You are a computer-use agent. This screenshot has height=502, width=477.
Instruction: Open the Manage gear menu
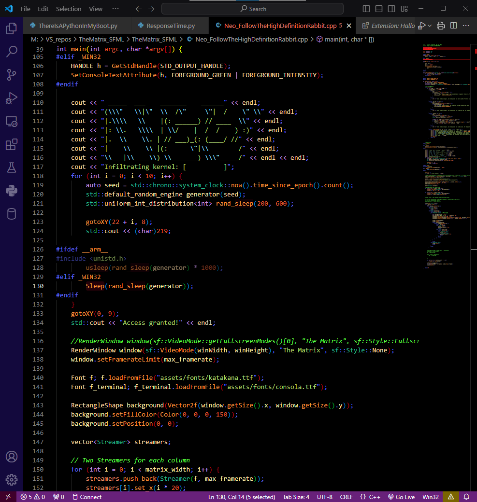coord(12,480)
